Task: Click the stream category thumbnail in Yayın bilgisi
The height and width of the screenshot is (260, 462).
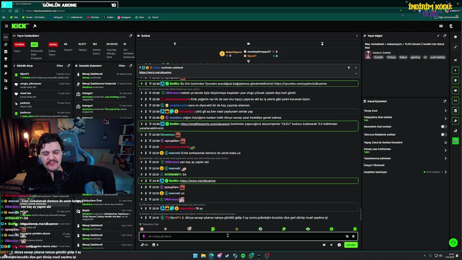Action: [x=368, y=55]
